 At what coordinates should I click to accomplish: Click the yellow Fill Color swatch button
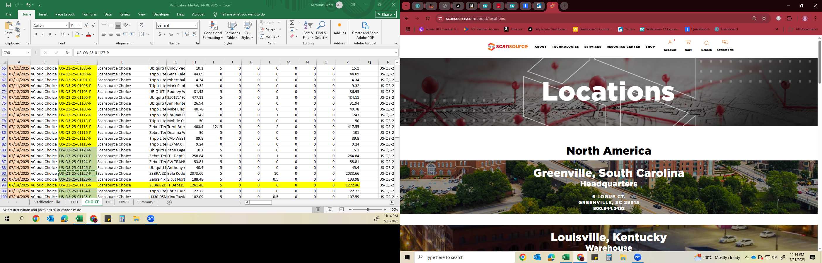coord(77,34)
